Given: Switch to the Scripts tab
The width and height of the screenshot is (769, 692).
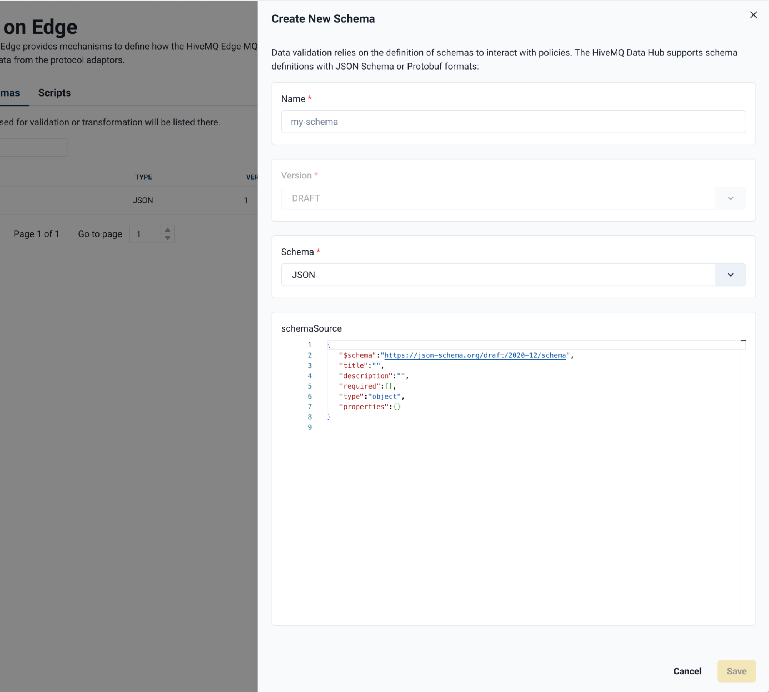Looking at the screenshot, I should pos(54,92).
